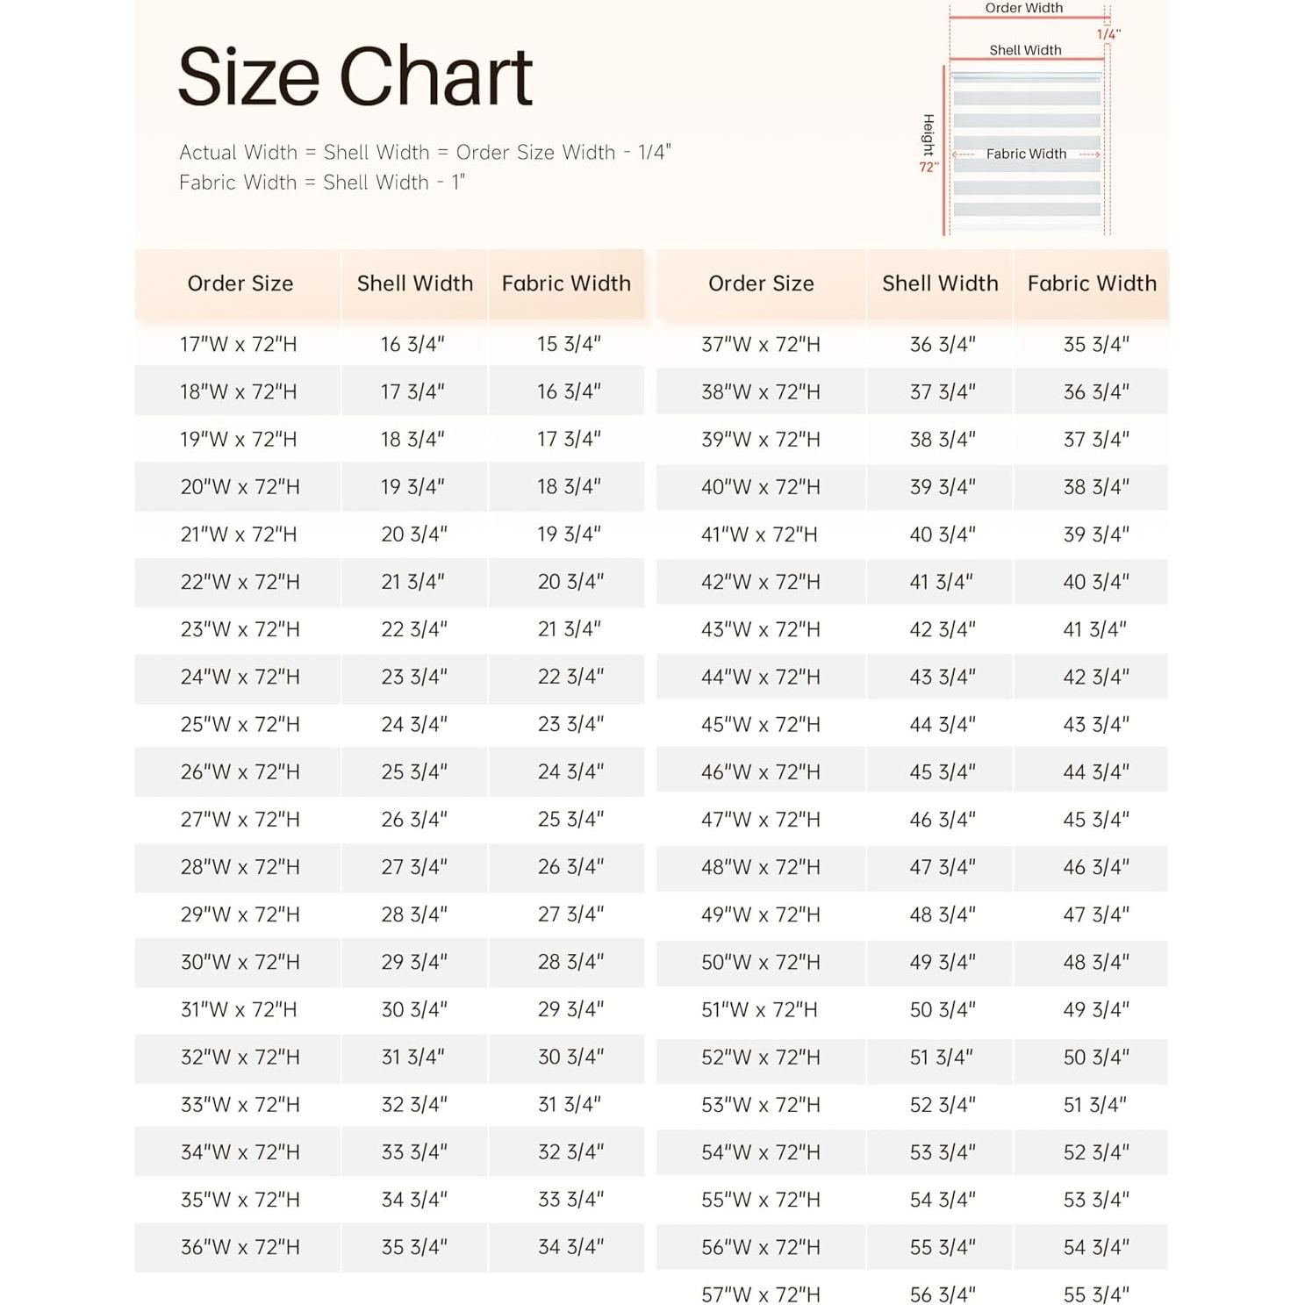This screenshot has width=1305, height=1305.
Task: Click the right Fabric Width column header
Action: tap(1092, 283)
